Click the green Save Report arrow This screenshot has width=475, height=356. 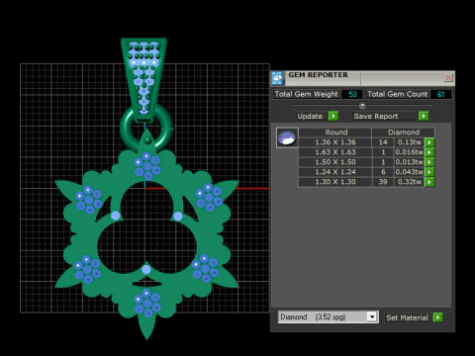(424, 116)
